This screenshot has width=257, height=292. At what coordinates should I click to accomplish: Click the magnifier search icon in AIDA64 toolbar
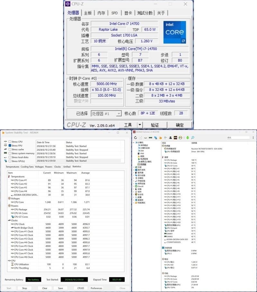click(x=193, y=138)
